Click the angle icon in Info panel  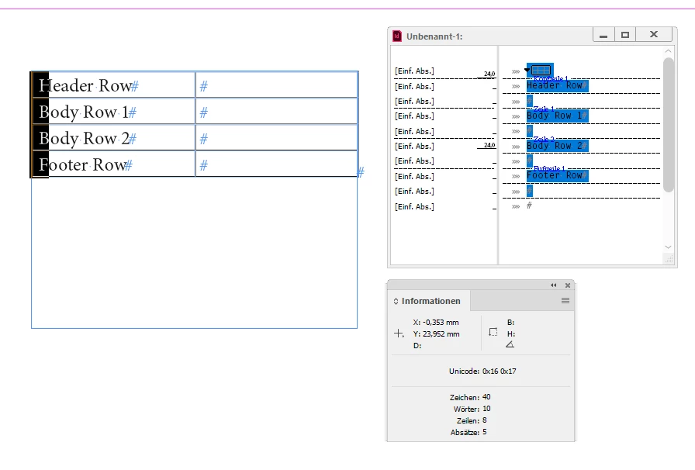click(x=510, y=344)
